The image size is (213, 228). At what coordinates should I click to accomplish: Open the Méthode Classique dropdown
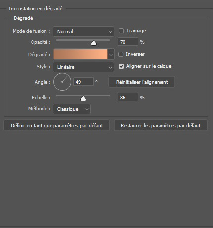72,109
